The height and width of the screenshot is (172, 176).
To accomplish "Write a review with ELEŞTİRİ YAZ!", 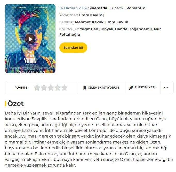I will [x=145, y=87].
